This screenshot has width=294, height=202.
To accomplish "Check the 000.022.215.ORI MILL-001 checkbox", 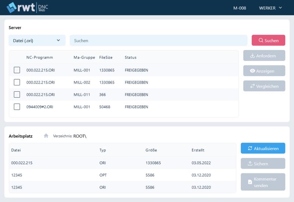I will tap(17, 70).
